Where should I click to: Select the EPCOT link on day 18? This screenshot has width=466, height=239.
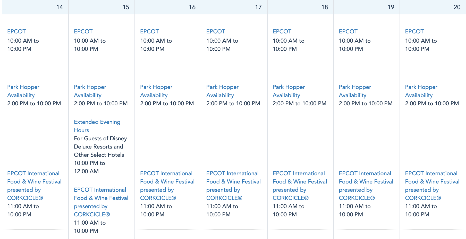(282, 32)
